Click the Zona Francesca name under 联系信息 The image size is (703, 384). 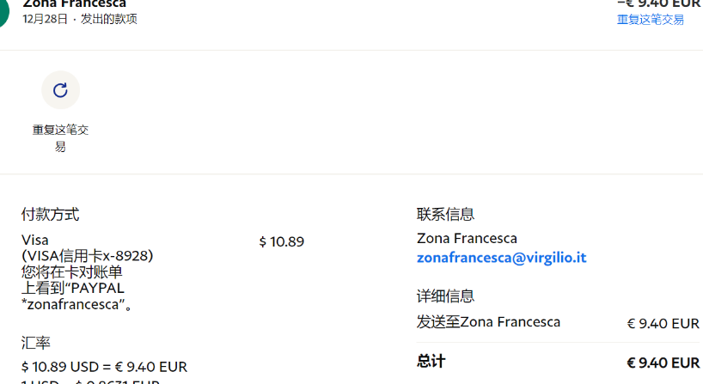[467, 238]
